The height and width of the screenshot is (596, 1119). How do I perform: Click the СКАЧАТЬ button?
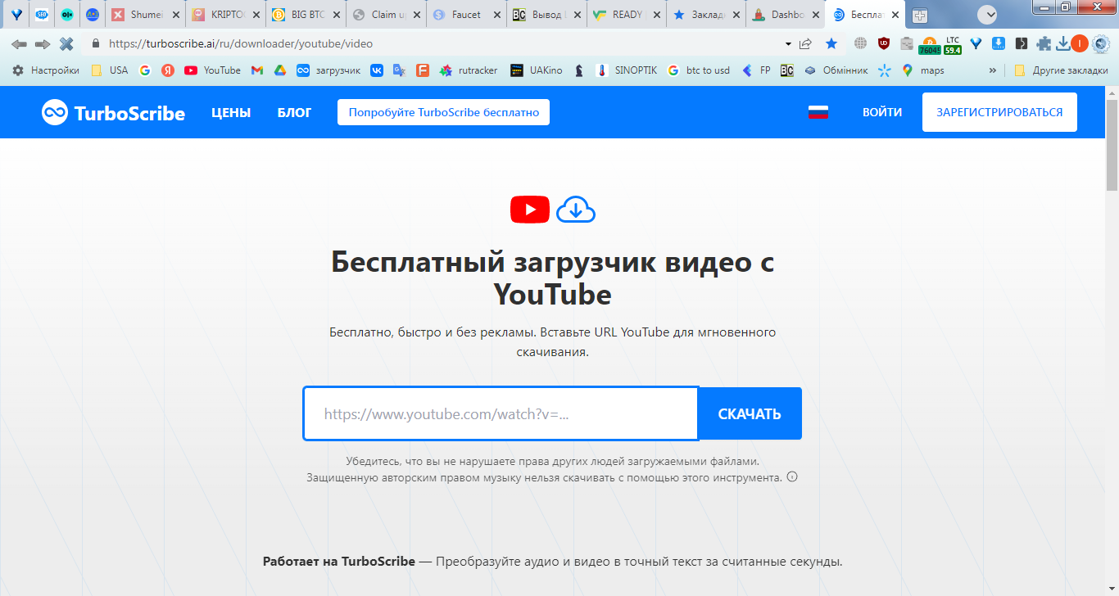pos(750,413)
